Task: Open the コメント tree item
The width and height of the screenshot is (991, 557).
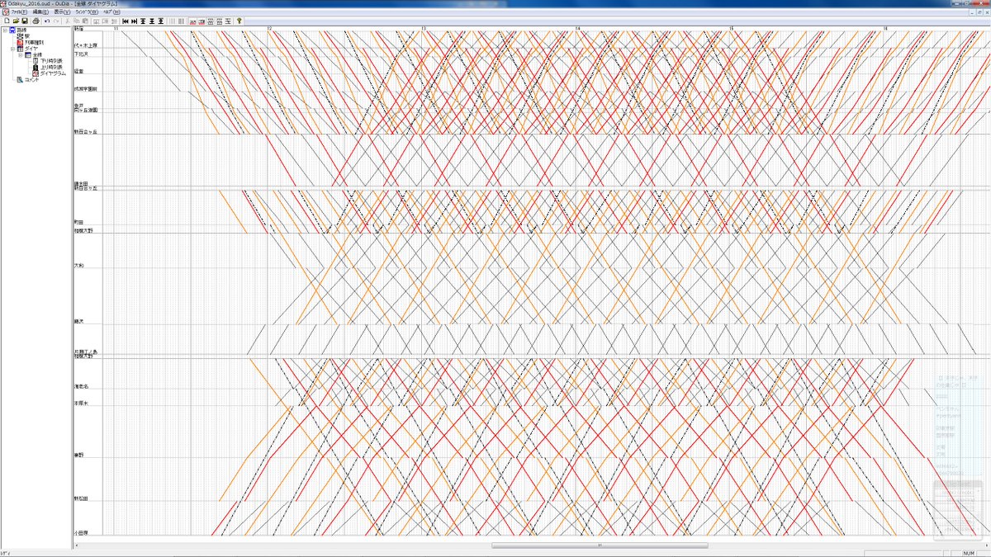Action: point(31,79)
